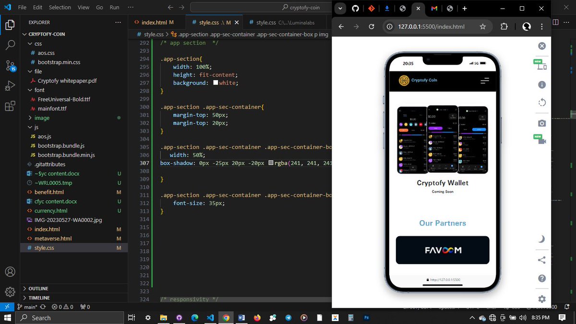Viewport: 576px width, 324px height.
Task: Open the Run and Debug view
Action: tap(10, 86)
